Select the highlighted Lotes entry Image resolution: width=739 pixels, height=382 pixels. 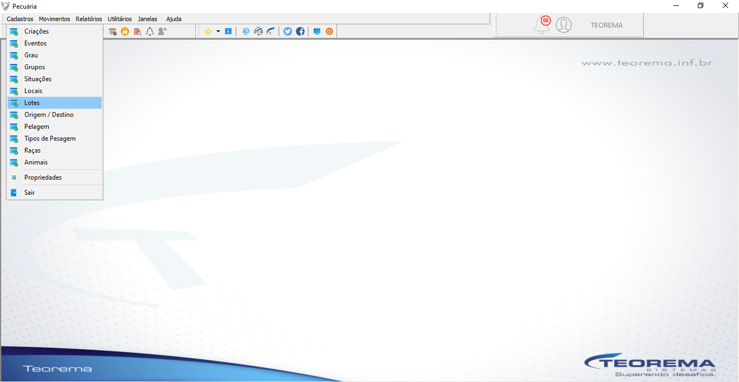click(55, 103)
